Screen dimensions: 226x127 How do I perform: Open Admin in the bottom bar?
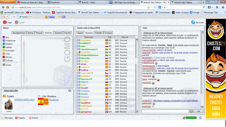pyautogui.click(x=33, y=118)
